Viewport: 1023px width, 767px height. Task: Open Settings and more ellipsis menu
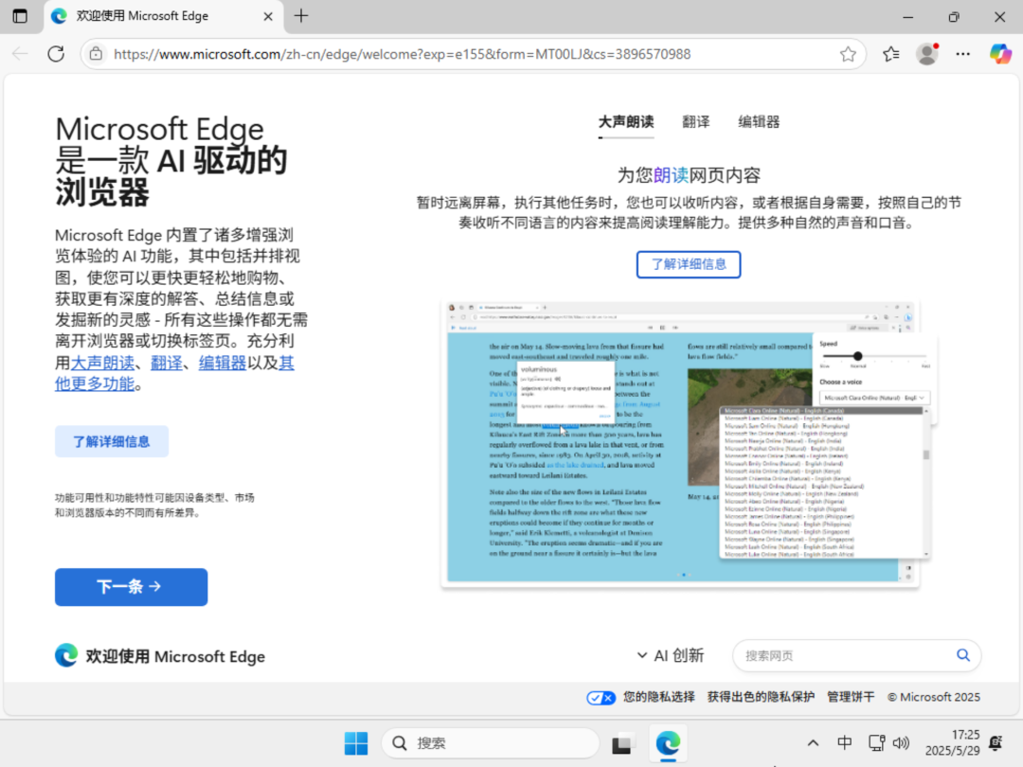click(963, 54)
